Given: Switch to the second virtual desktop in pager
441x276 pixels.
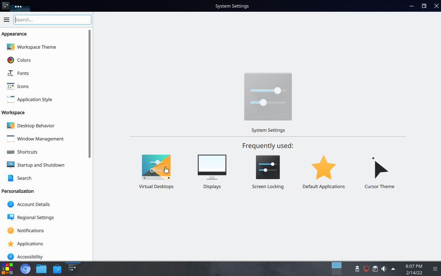Looking at the screenshot, I should (337, 272).
